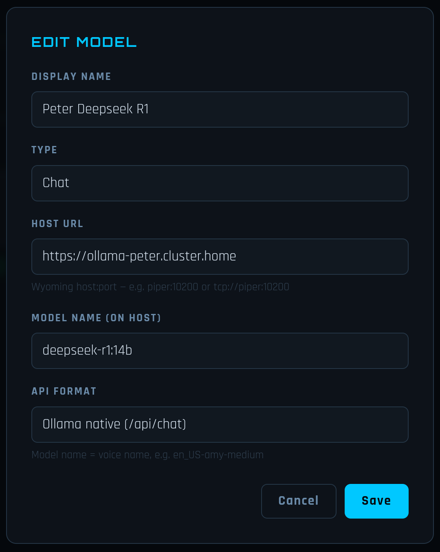This screenshot has height=552, width=440.
Task: Click the en_US-amy-medium example text
Action: pyautogui.click(x=218, y=455)
